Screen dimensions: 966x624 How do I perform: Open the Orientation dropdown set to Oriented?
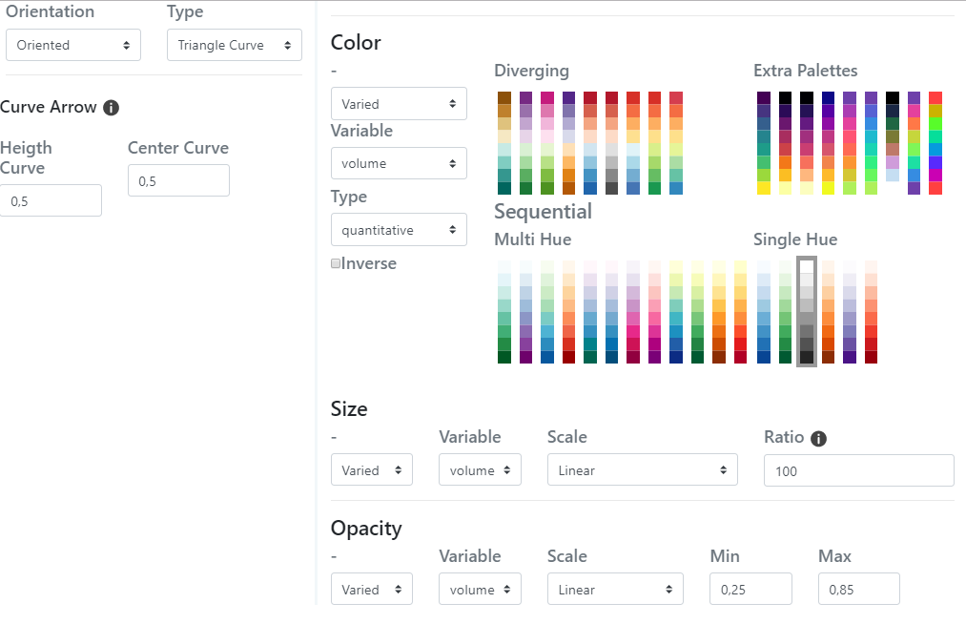pos(73,45)
